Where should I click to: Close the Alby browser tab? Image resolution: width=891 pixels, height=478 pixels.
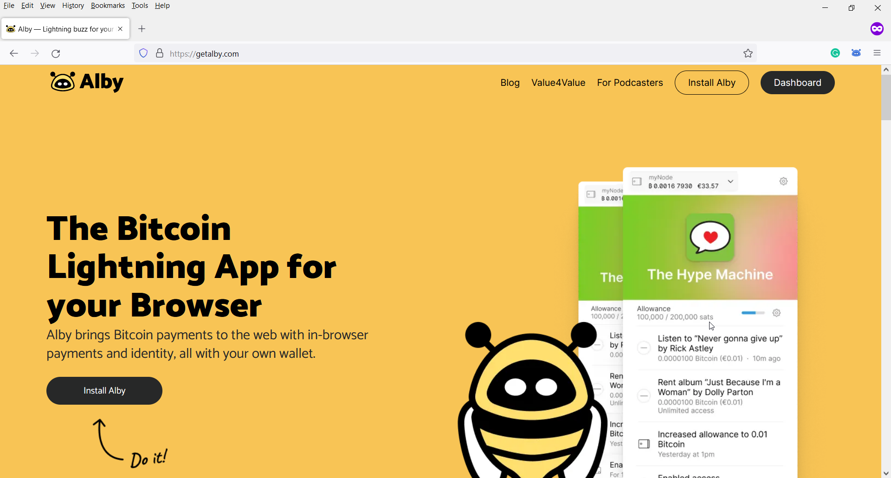121,29
